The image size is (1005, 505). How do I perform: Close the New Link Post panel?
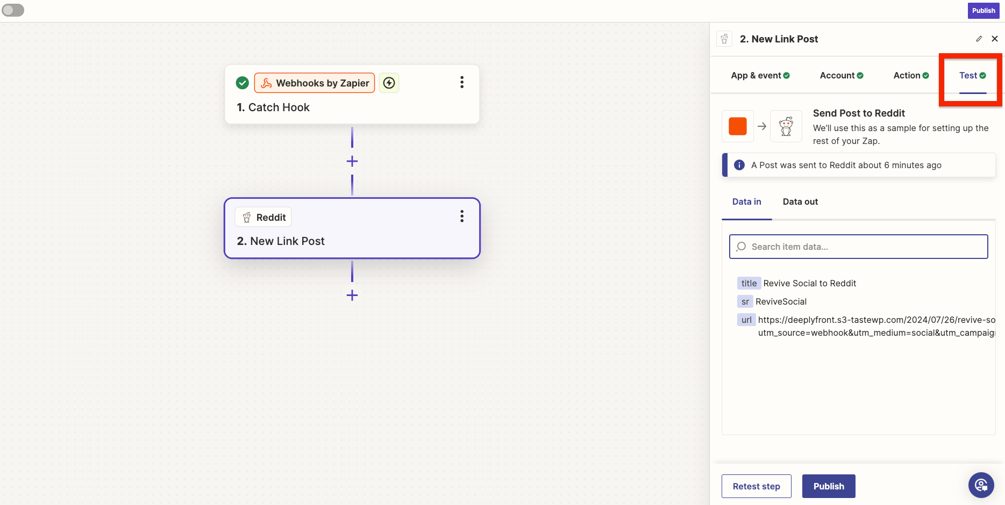coord(994,39)
